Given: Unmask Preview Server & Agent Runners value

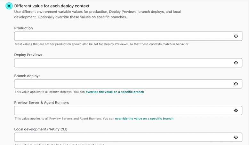Looking at the screenshot, I should click(x=236, y=111).
